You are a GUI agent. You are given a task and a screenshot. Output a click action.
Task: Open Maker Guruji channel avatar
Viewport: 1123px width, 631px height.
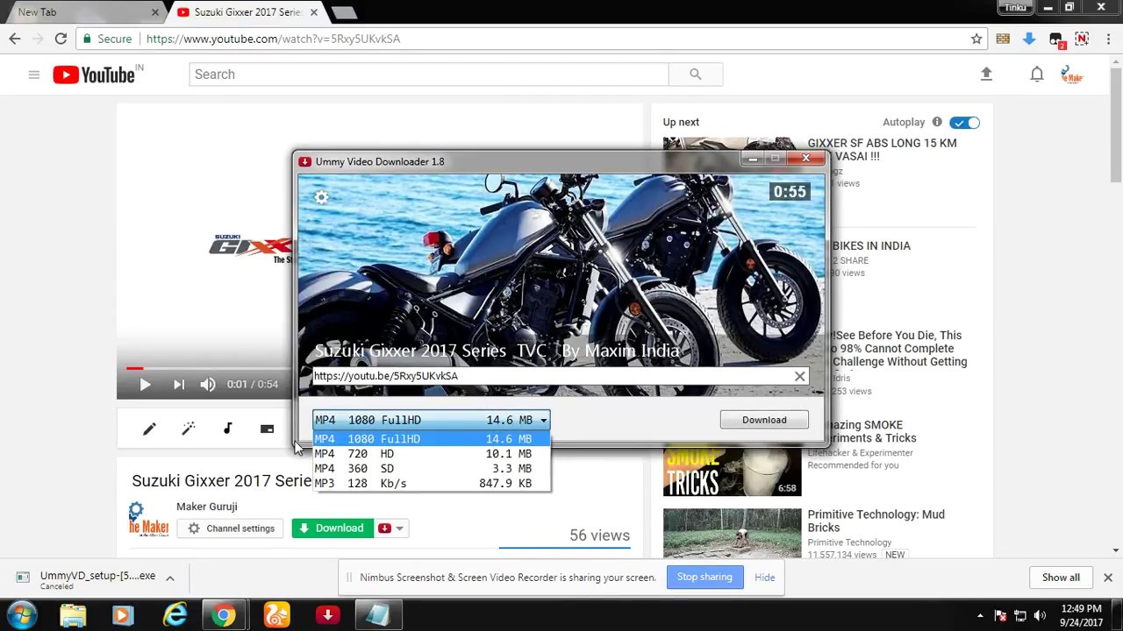click(148, 519)
